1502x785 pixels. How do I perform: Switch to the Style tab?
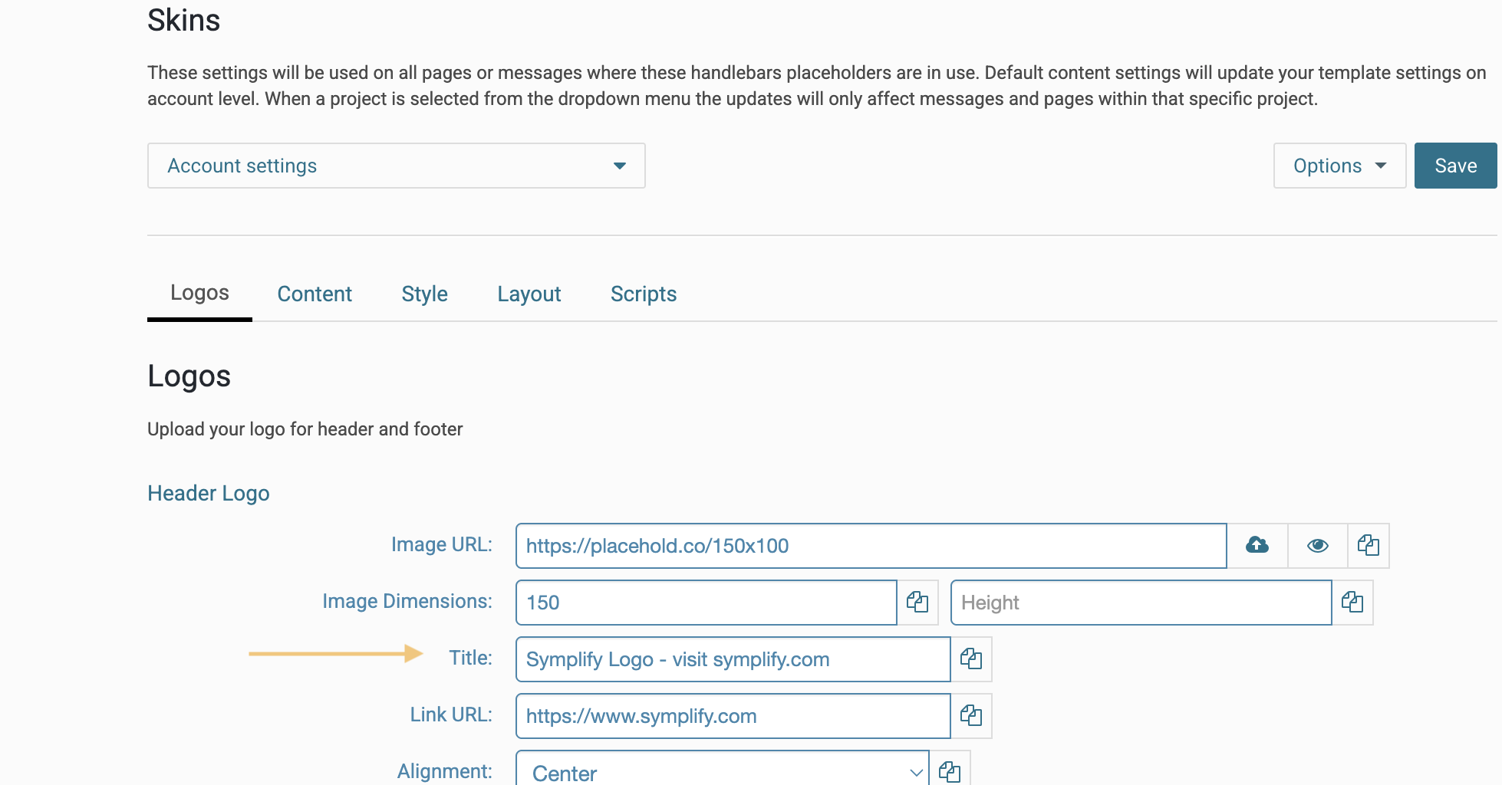click(424, 294)
